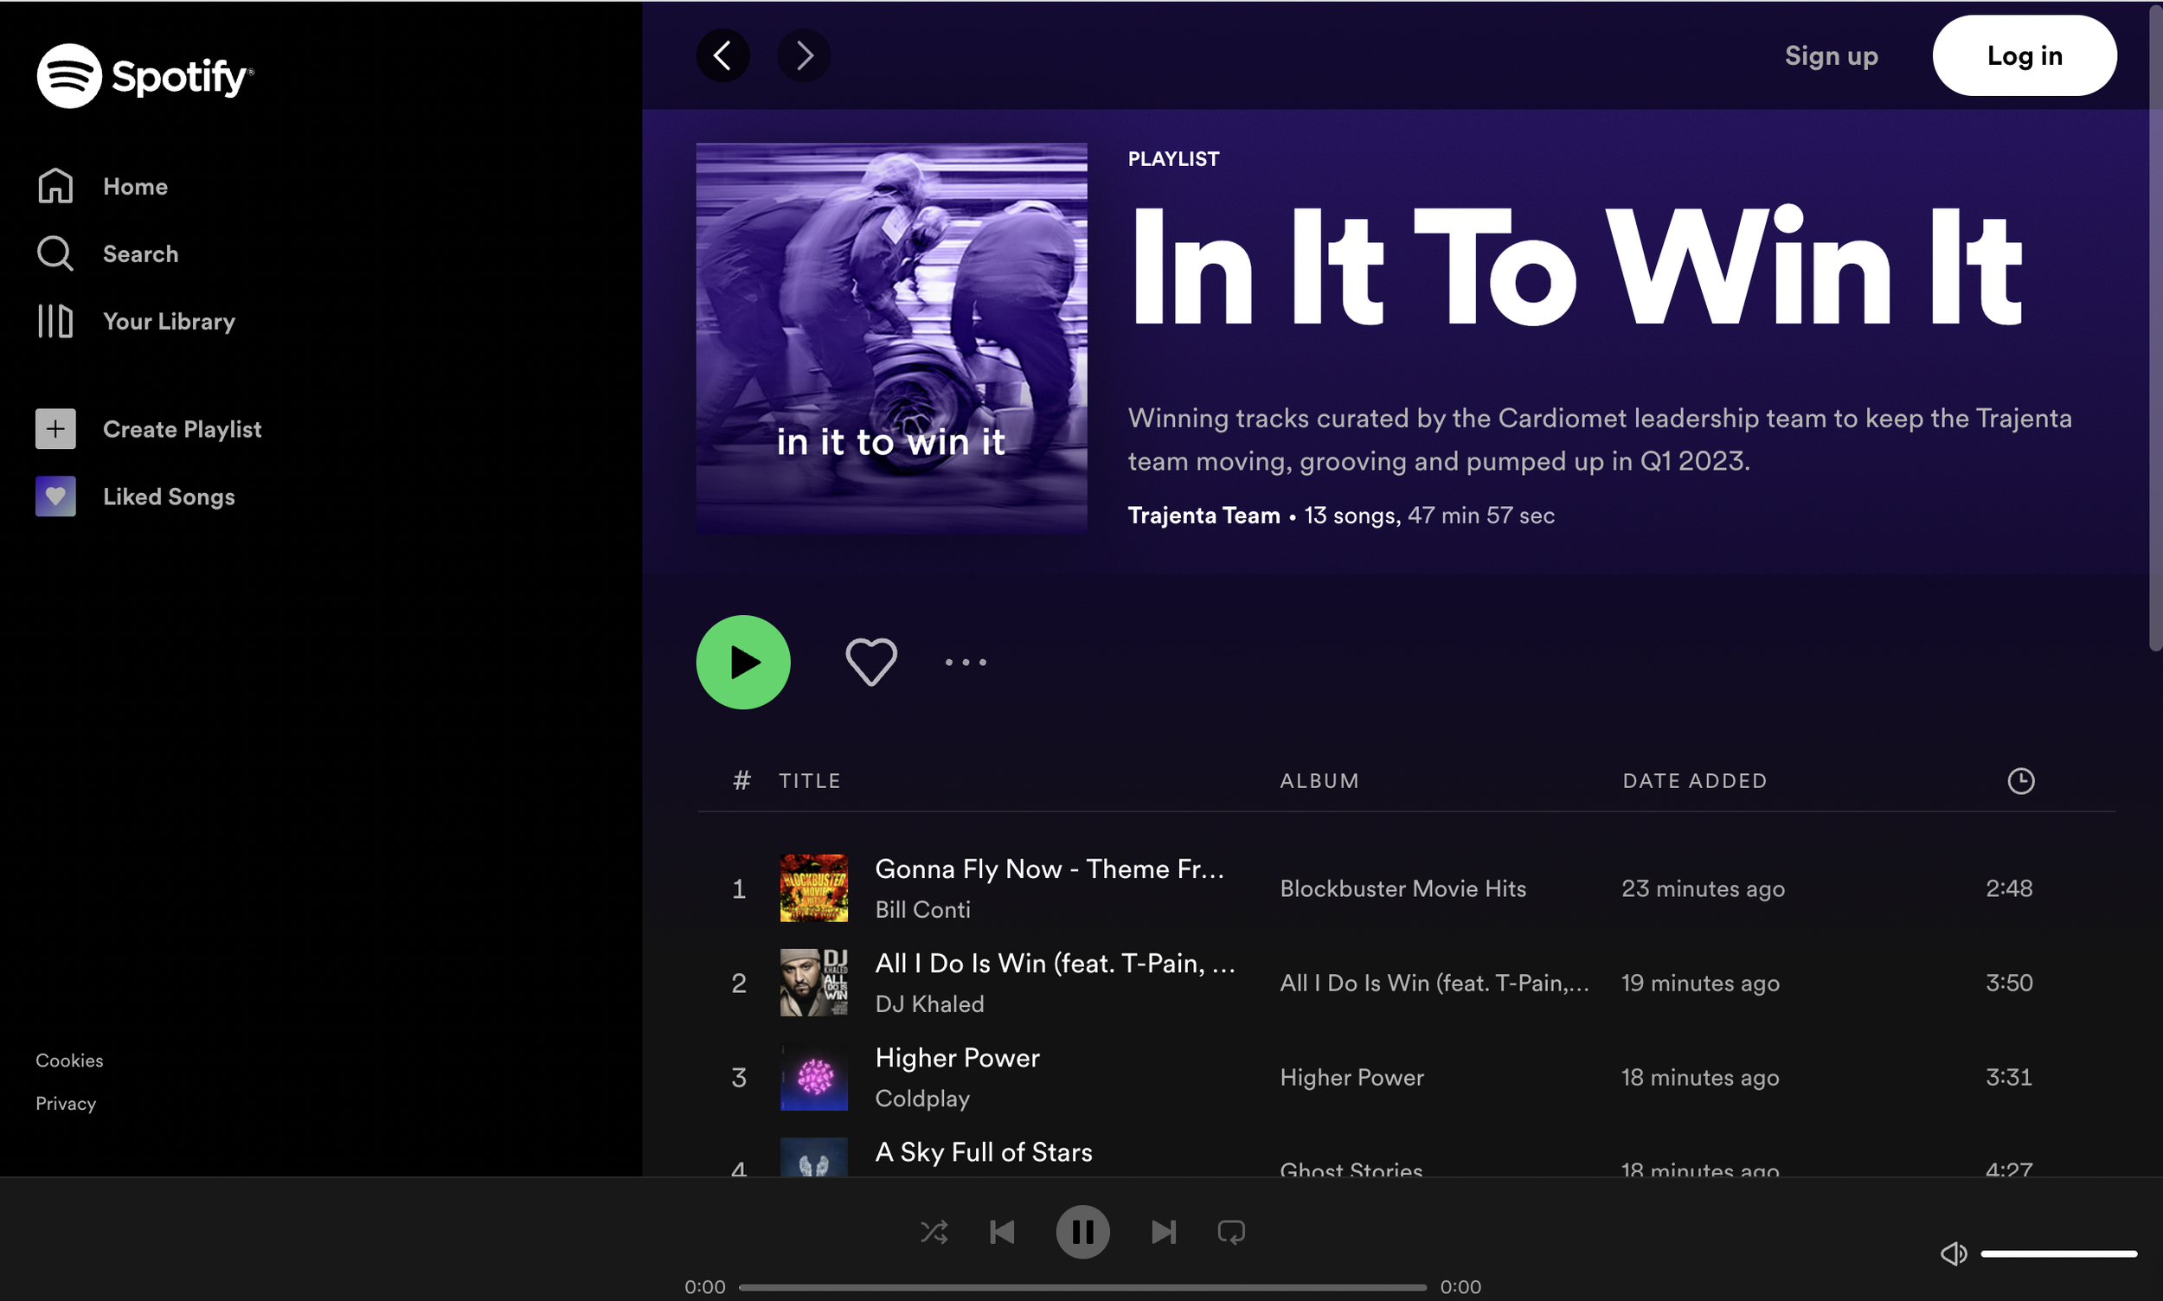Open the Privacy link
The width and height of the screenshot is (2163, 1301).
click(x=66, y=1103)
